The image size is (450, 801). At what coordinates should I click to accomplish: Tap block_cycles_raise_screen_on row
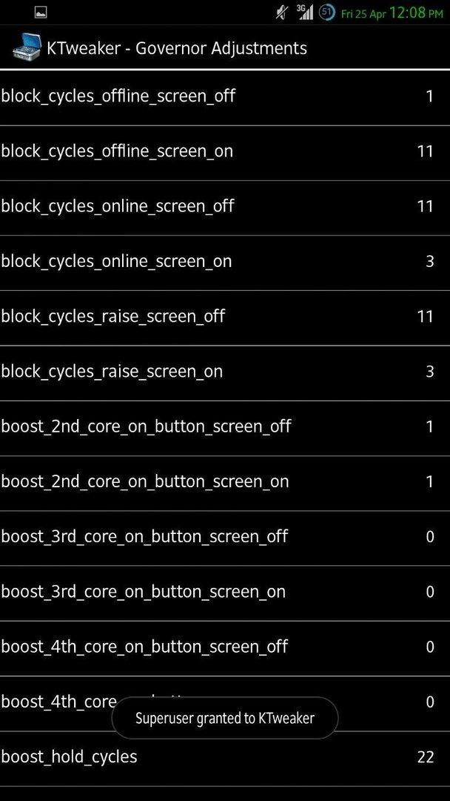(225, 373)
